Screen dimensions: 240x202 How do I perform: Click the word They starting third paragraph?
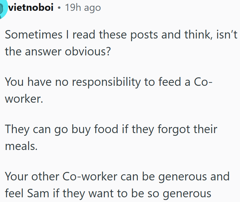17,130
